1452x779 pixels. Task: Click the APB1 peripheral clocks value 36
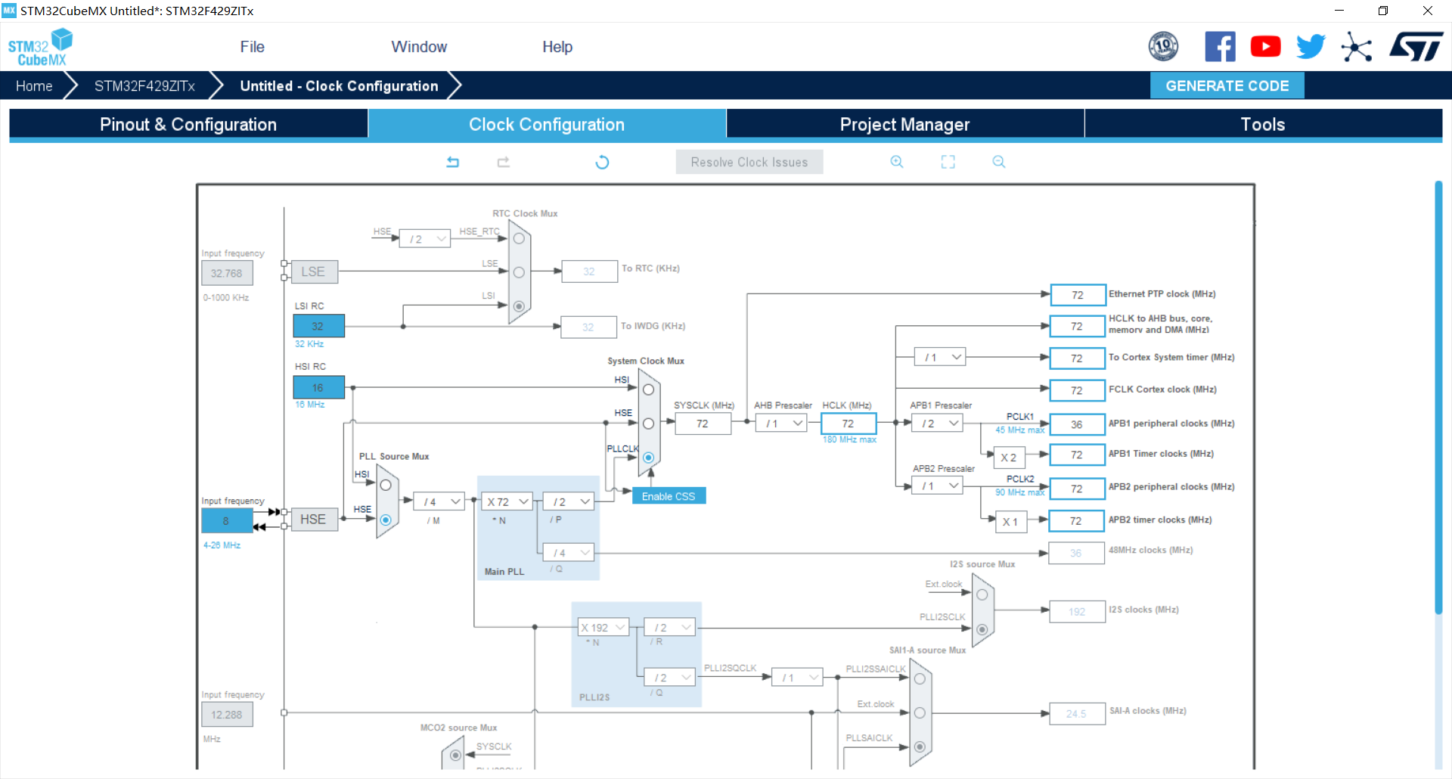[x=1078, y=424]
